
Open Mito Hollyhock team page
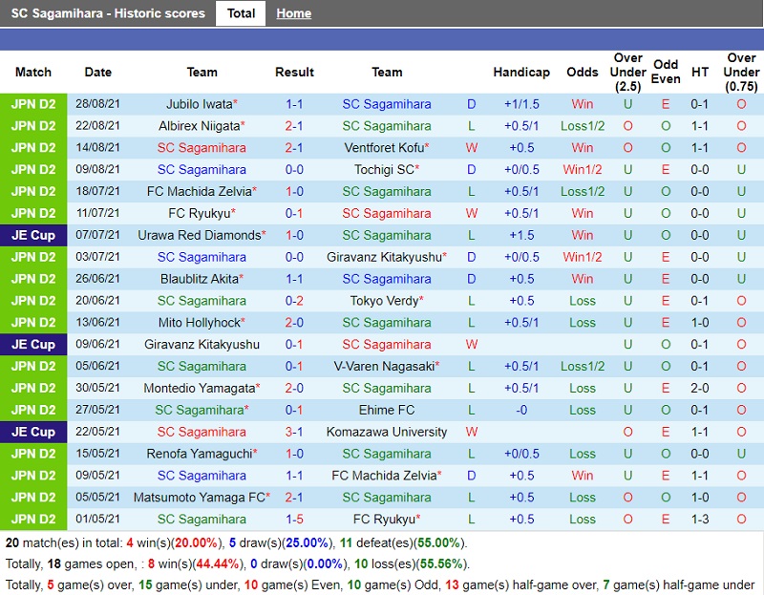click(199, 323)
